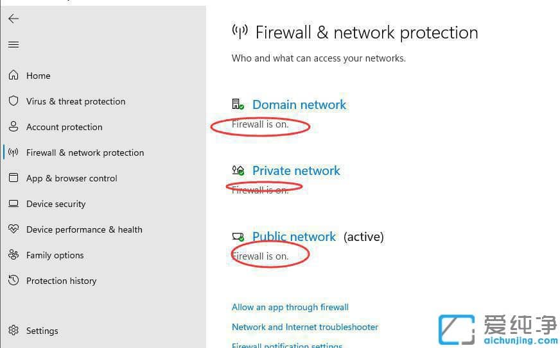
Task: Click the Account protection person icon
Action: 13,127
